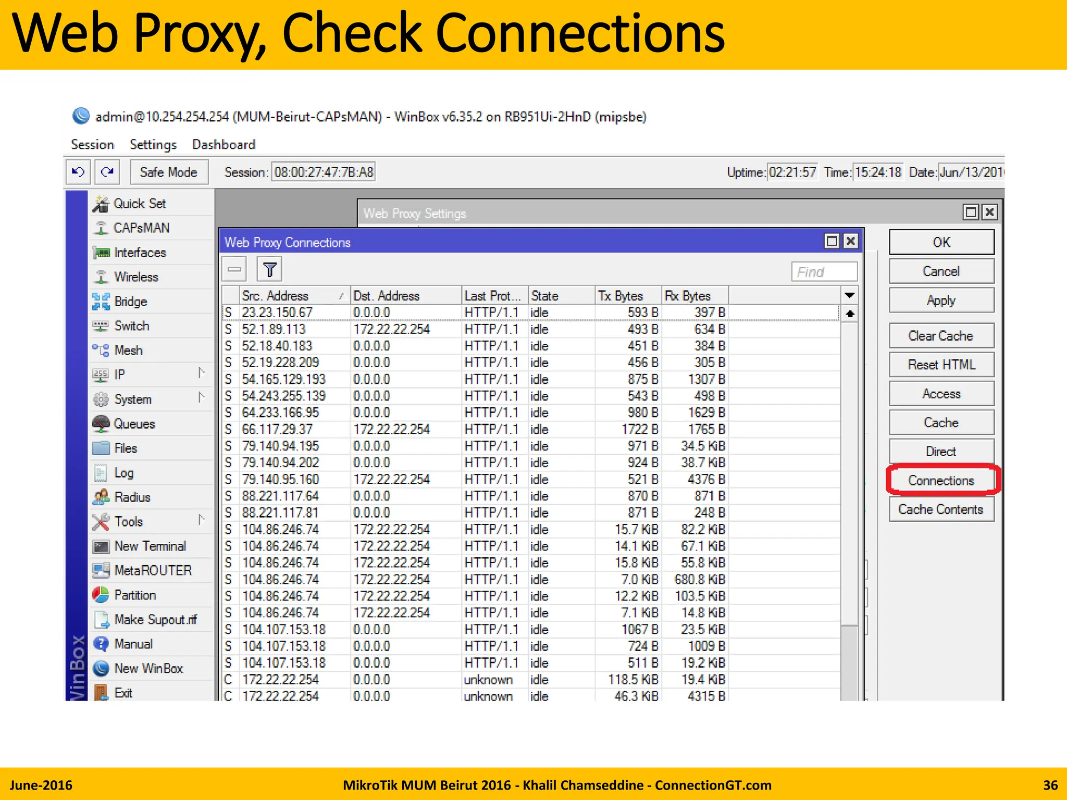Image resolution: width=1067 pixels, height=800 pixels.
Task: Click the Connections button
Action: [941, 480]
